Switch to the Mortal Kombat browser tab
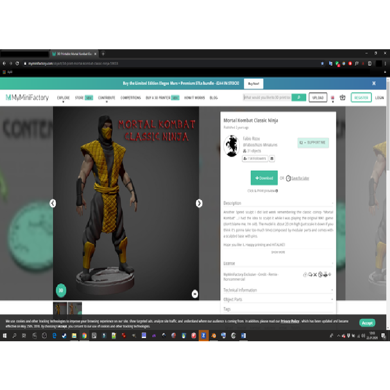This screenshot has width=390, height=390. [74, 54]
